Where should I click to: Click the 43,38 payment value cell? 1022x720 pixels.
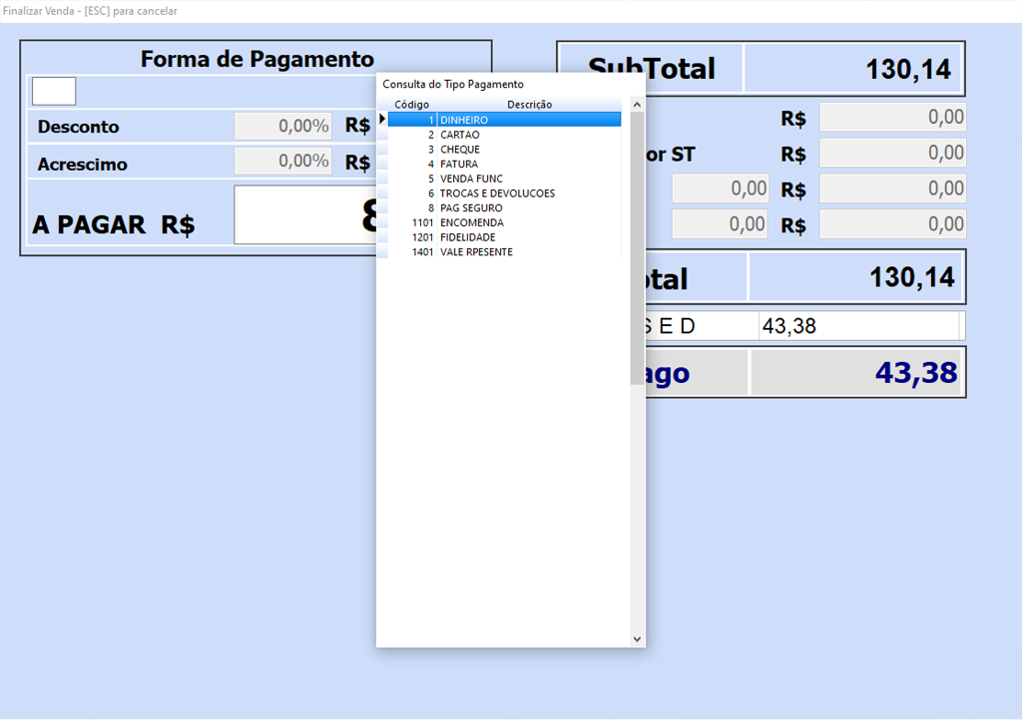[x=857, y=326]
